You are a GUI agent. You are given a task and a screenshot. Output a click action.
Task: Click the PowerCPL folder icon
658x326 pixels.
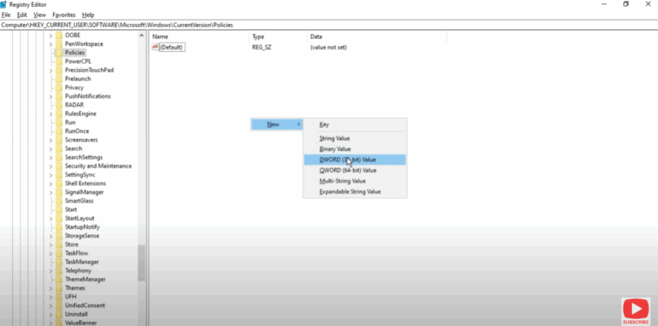click(58, 61)
